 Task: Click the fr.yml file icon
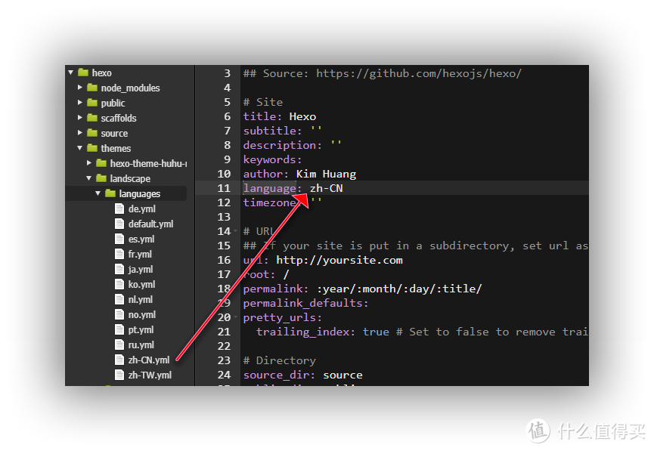(x=119, y=254)
